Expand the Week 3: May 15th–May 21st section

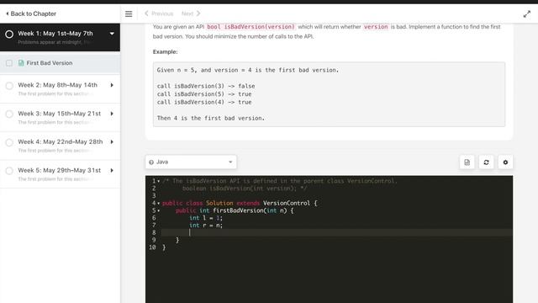coord(112,114)
